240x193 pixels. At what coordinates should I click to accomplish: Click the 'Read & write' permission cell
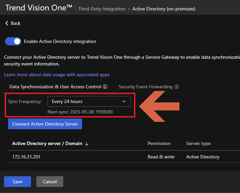click(x=161, y=157)
